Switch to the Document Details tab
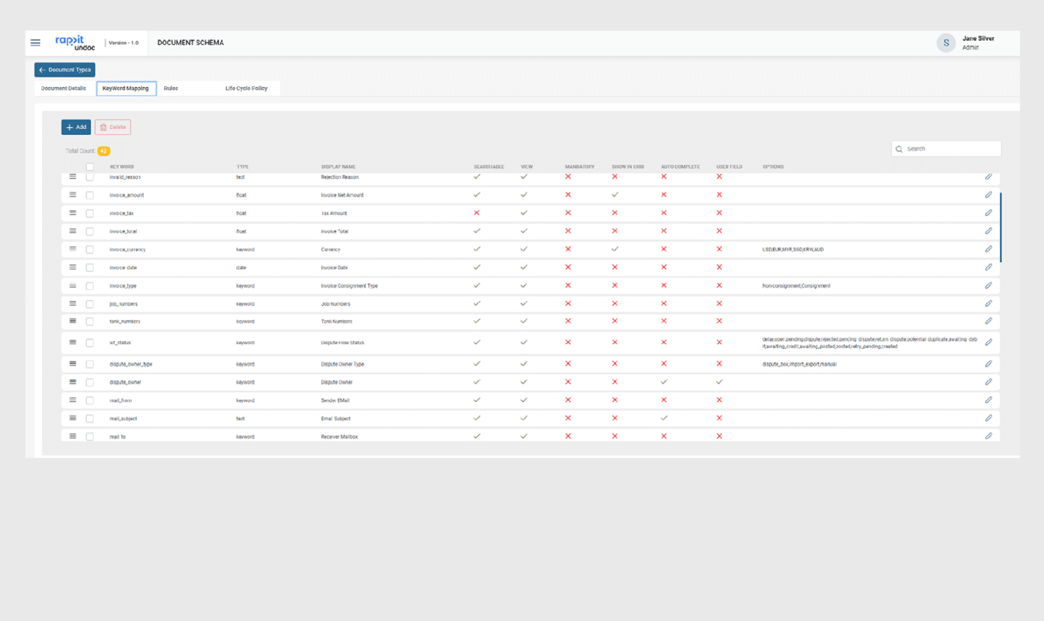 coord(63,88)
